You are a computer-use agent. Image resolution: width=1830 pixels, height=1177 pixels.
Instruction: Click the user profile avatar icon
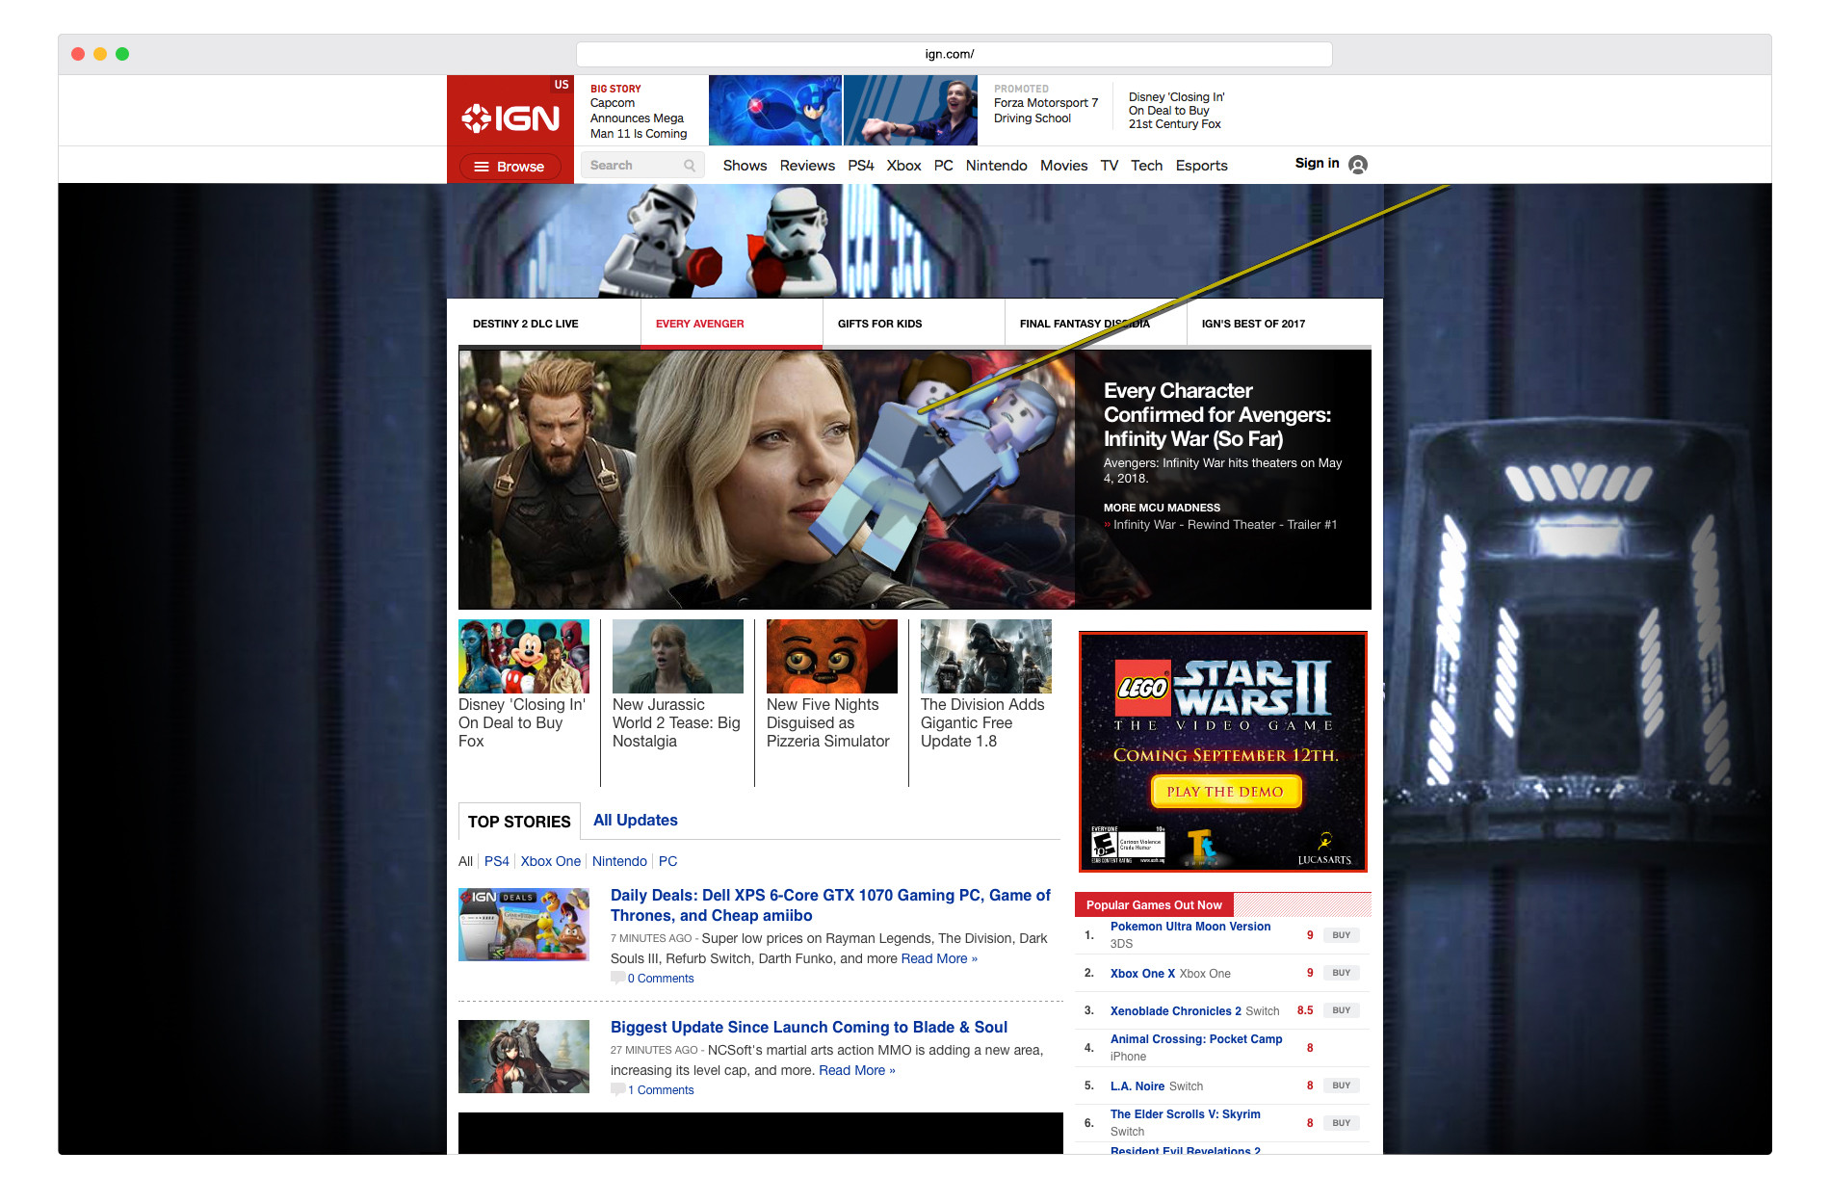point(1358,165)
